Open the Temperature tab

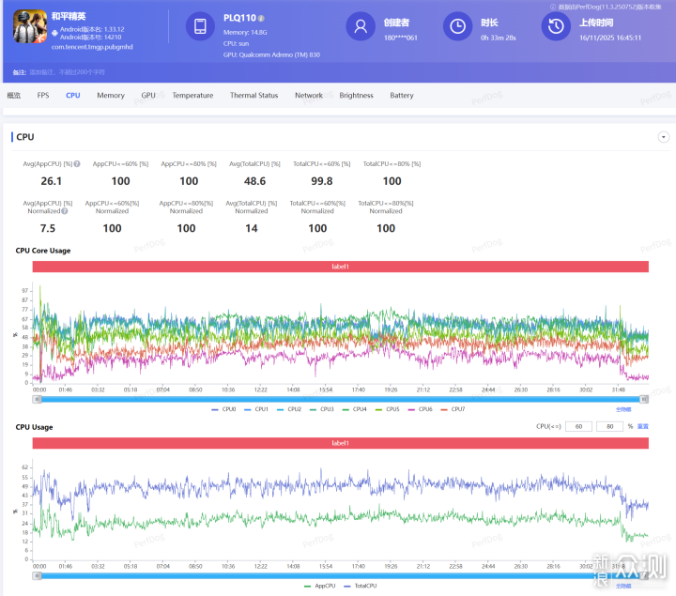coord(192,96)
